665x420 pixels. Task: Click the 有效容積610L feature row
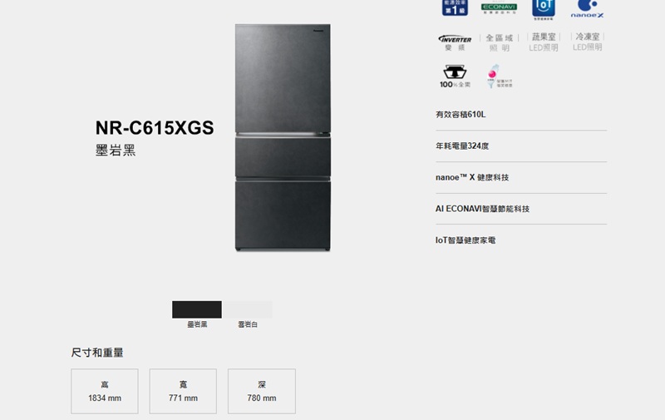[x=521, y=115]
